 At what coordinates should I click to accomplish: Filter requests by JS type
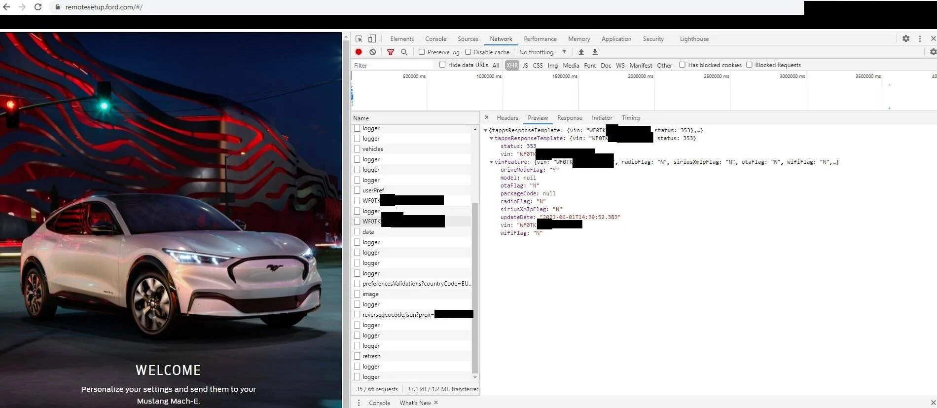point(525,65)
